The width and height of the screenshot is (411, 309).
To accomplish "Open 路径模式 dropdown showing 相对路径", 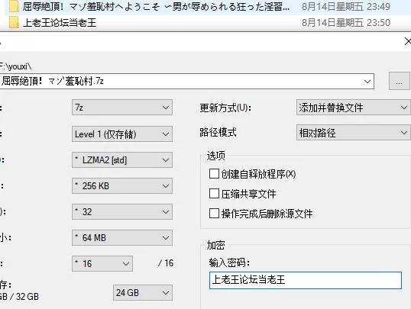I will [354, 133].
